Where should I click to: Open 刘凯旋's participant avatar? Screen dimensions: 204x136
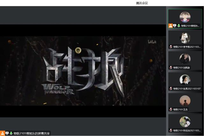click(x=185, y=59)
